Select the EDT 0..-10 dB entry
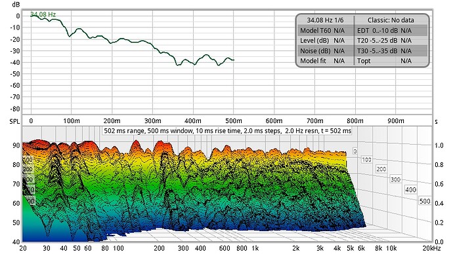 click(x=391, y=31)
